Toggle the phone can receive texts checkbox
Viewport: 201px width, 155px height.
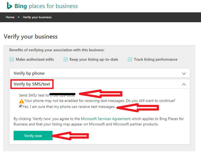point(21,106)
